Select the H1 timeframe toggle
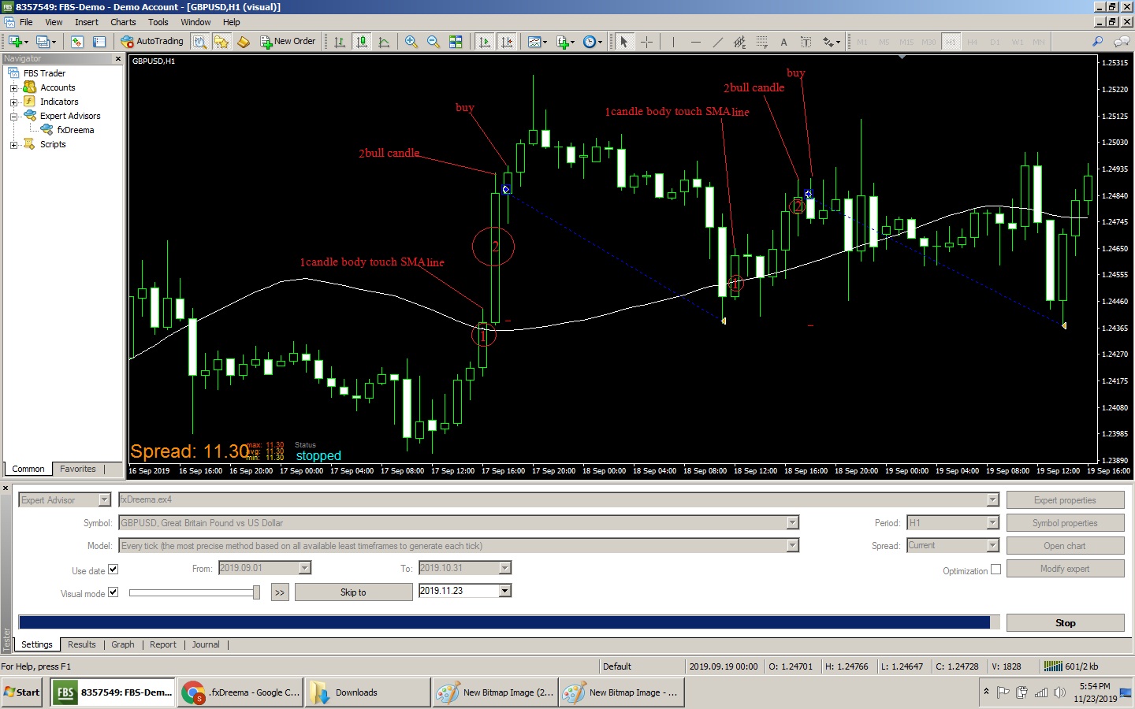The height and width of the screenshot is (709, 1135). [x=951, y=42]
